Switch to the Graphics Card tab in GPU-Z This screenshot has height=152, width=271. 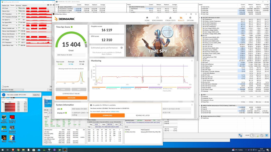click(x=5, y=5)
